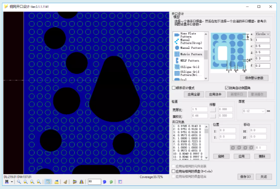Viewport: 280px width, 189px height.
Task: Click the rotation angle field showing 90
Action: coord(94,182)
